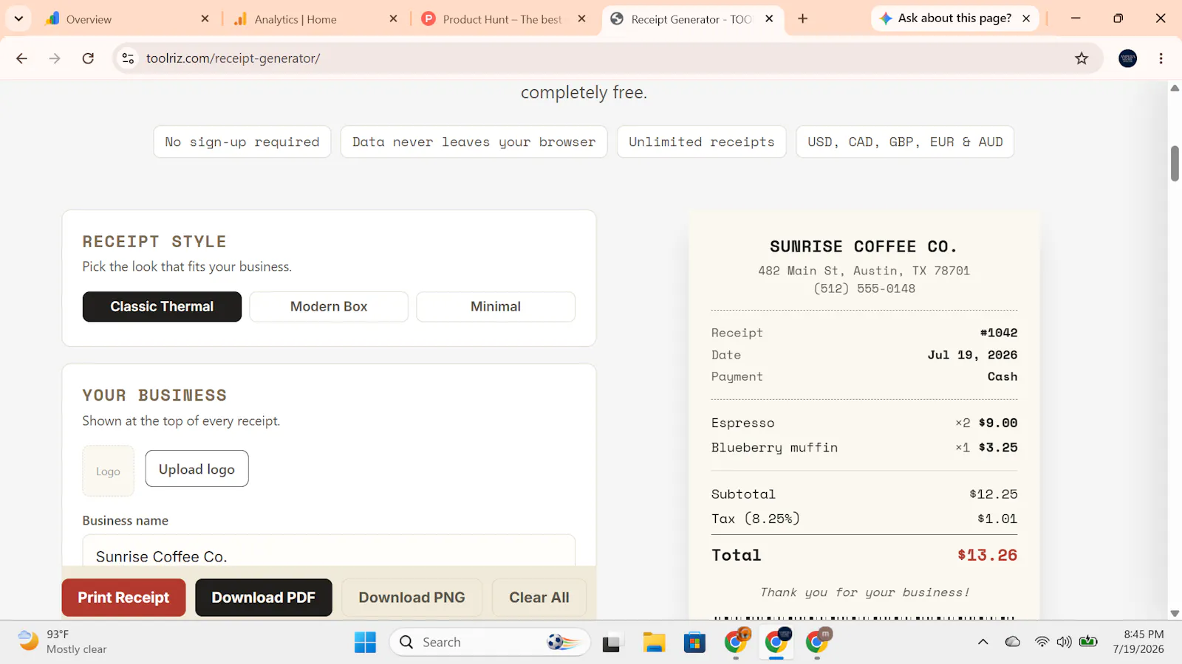The height and width of the screenshot is (664, 1182).
Task: Open a new browser tab
Action: point(803,19)
